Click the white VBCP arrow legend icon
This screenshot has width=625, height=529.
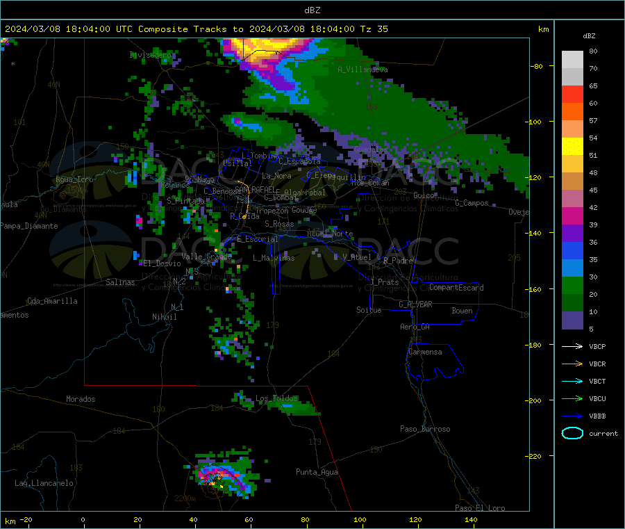pos(572,346)
